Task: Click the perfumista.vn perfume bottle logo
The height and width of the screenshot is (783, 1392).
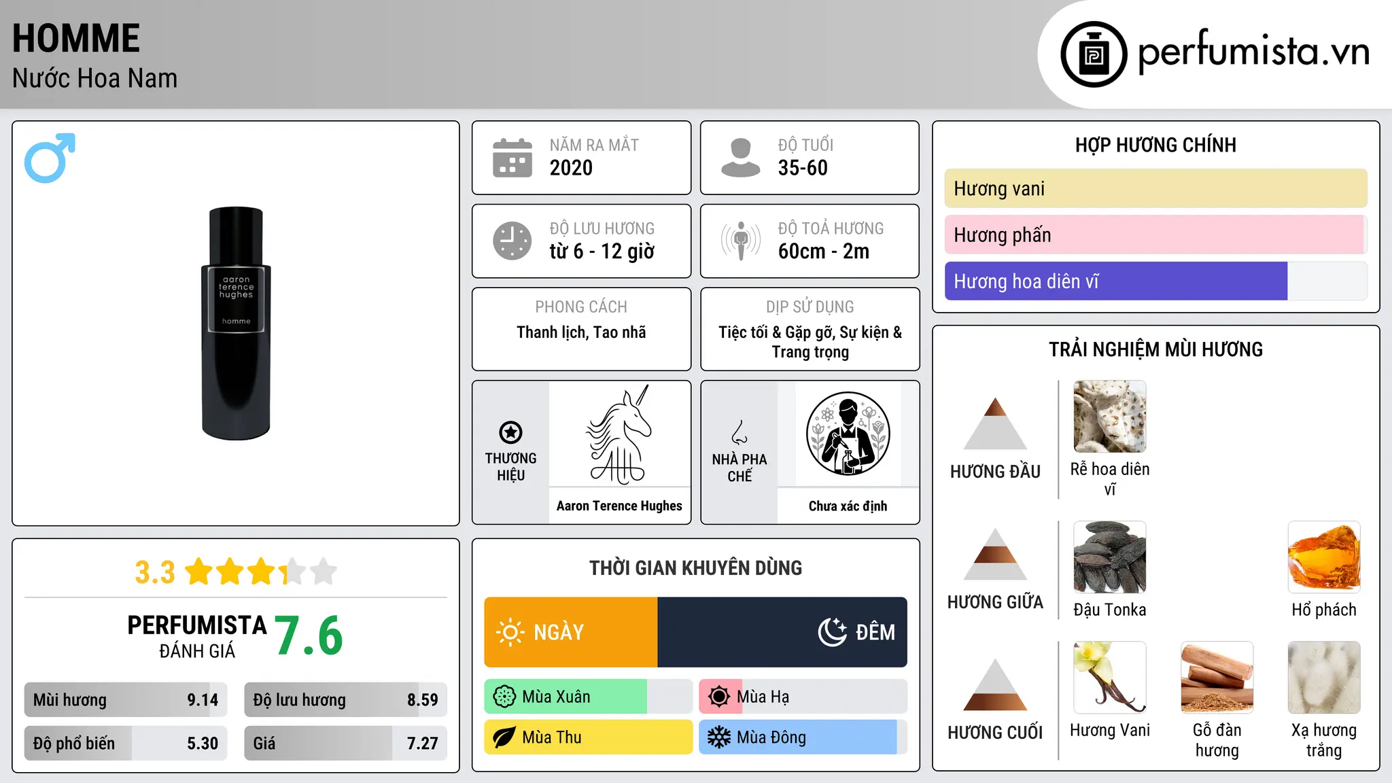Action: pos(1094,54)
